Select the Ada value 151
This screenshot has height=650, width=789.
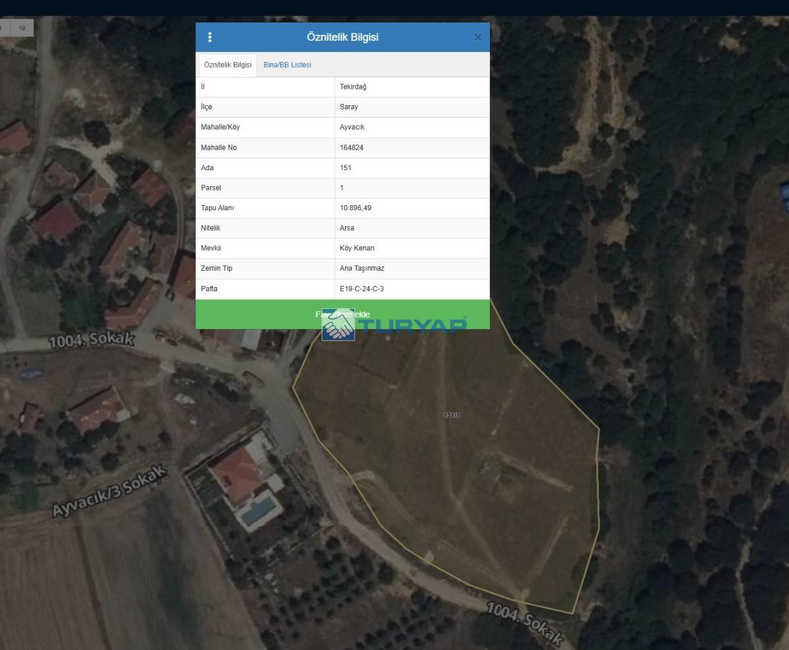tap(346, 168)
